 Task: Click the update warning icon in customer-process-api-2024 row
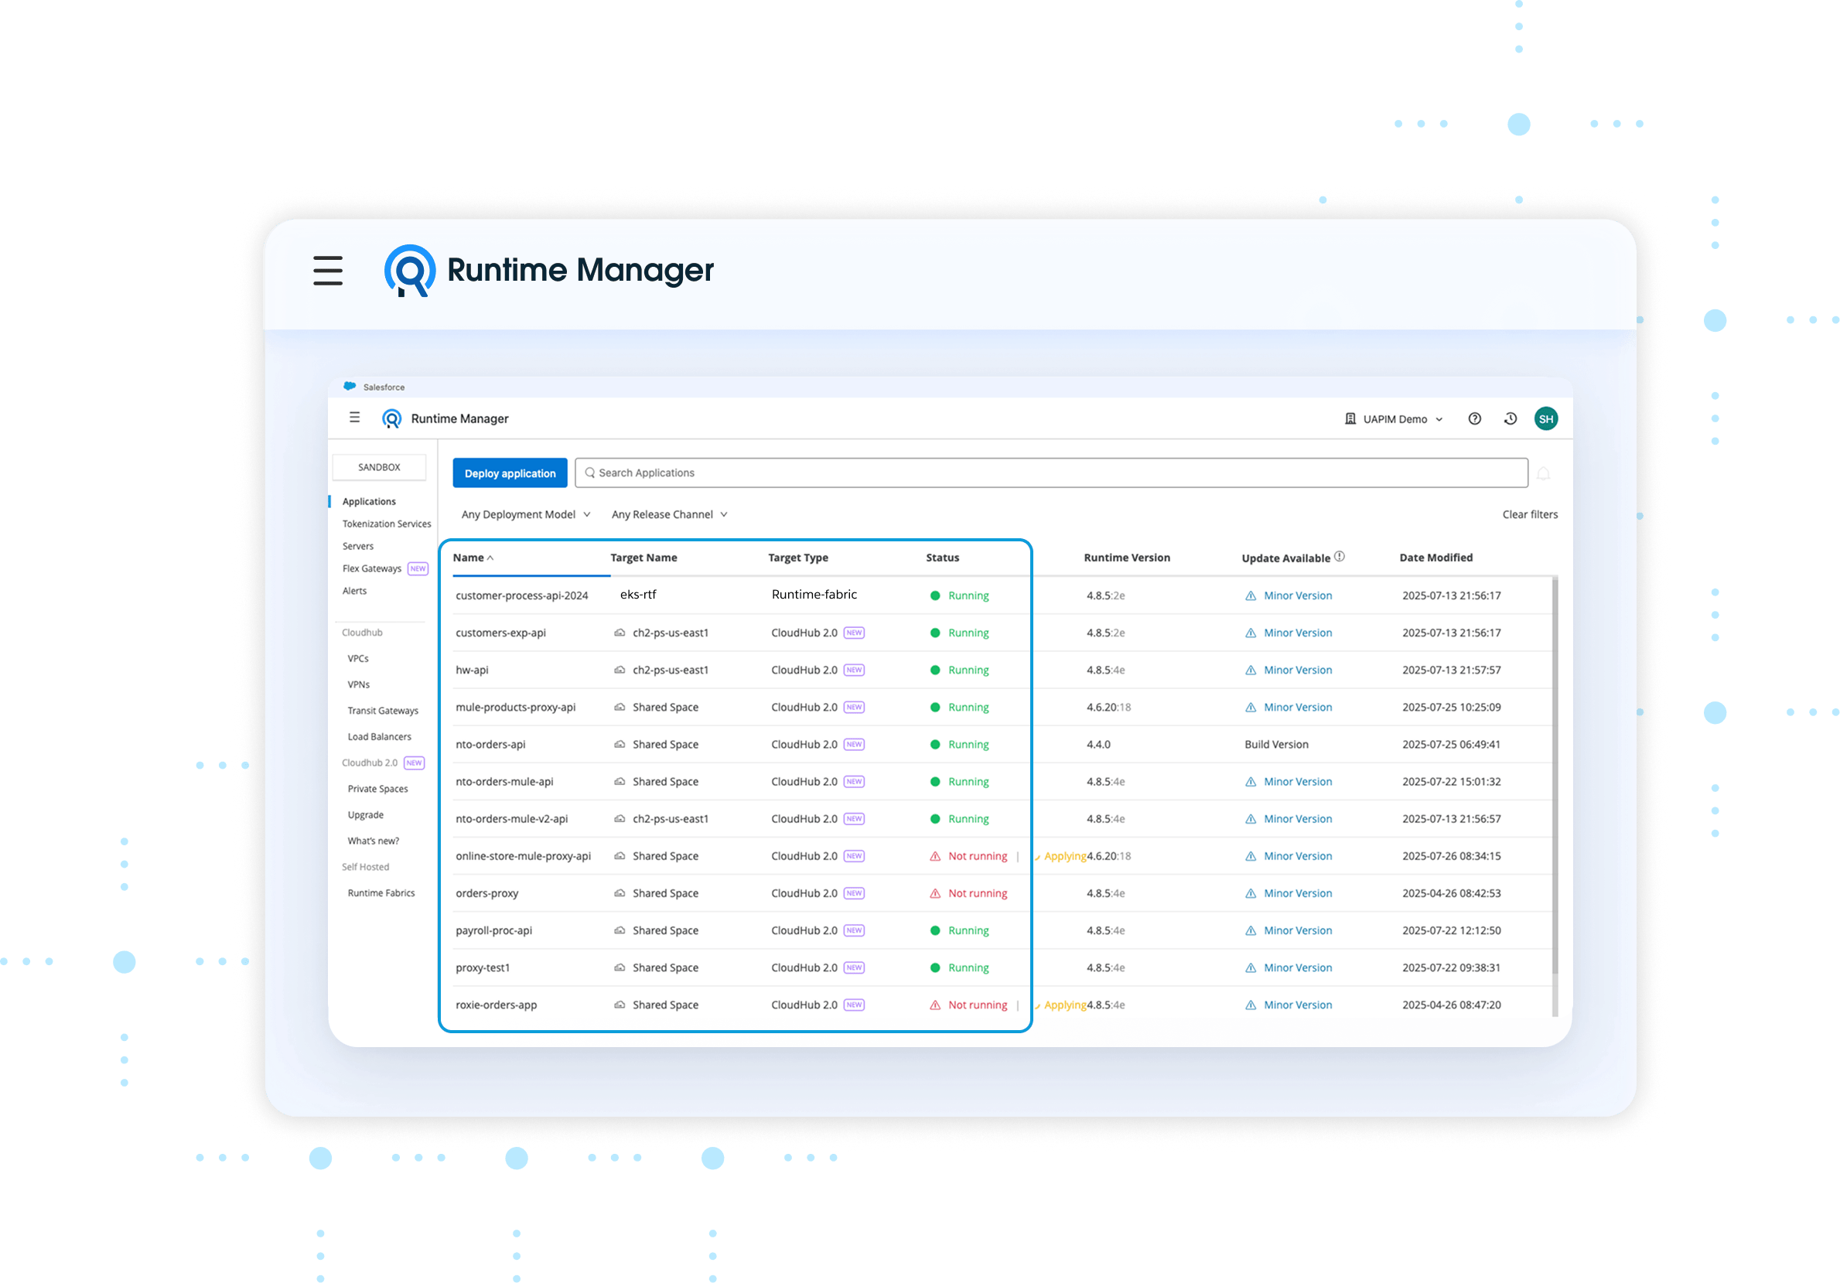click(x=1250, y=595)
